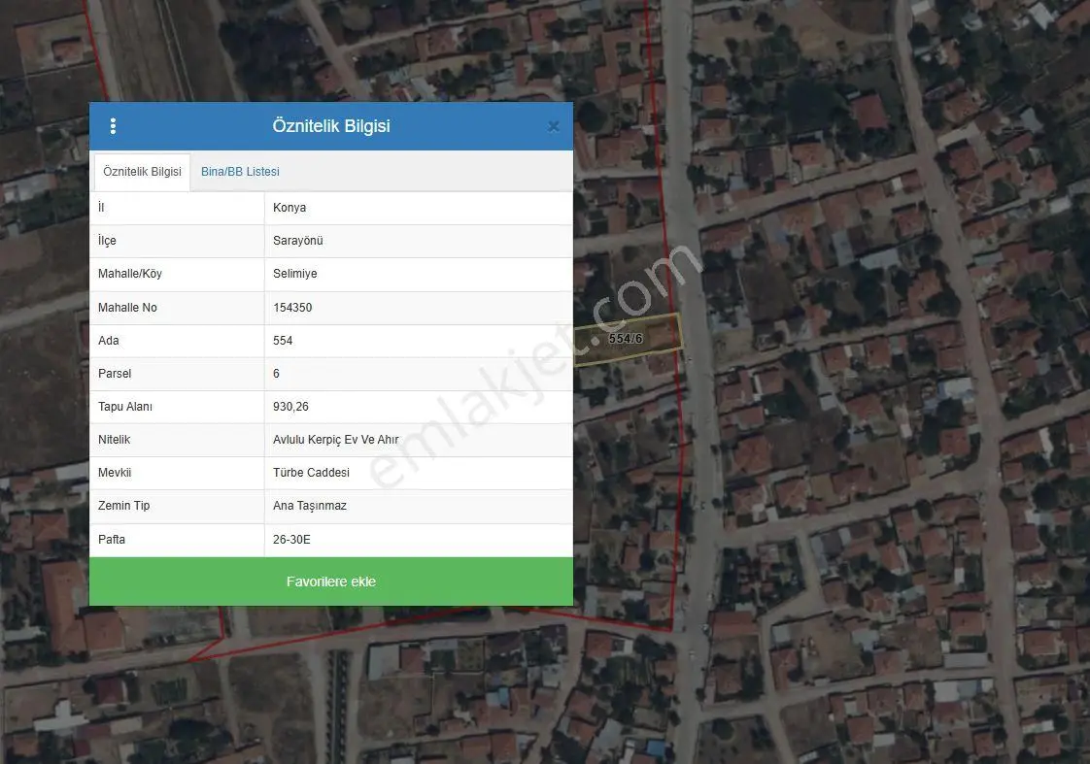The image size is (1090, 764).
Task: Click the İlçe field label
Action: (x=107, y=241)
